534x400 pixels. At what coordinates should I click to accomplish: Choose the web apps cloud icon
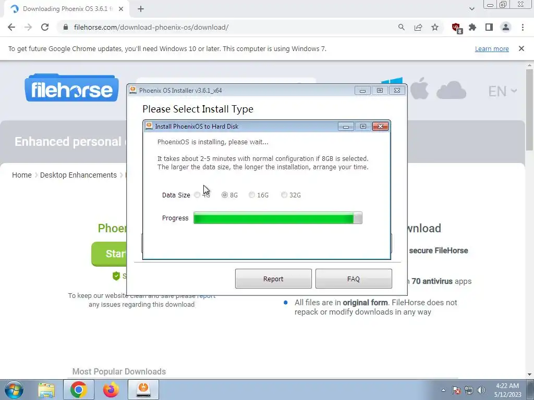[451, 90]
